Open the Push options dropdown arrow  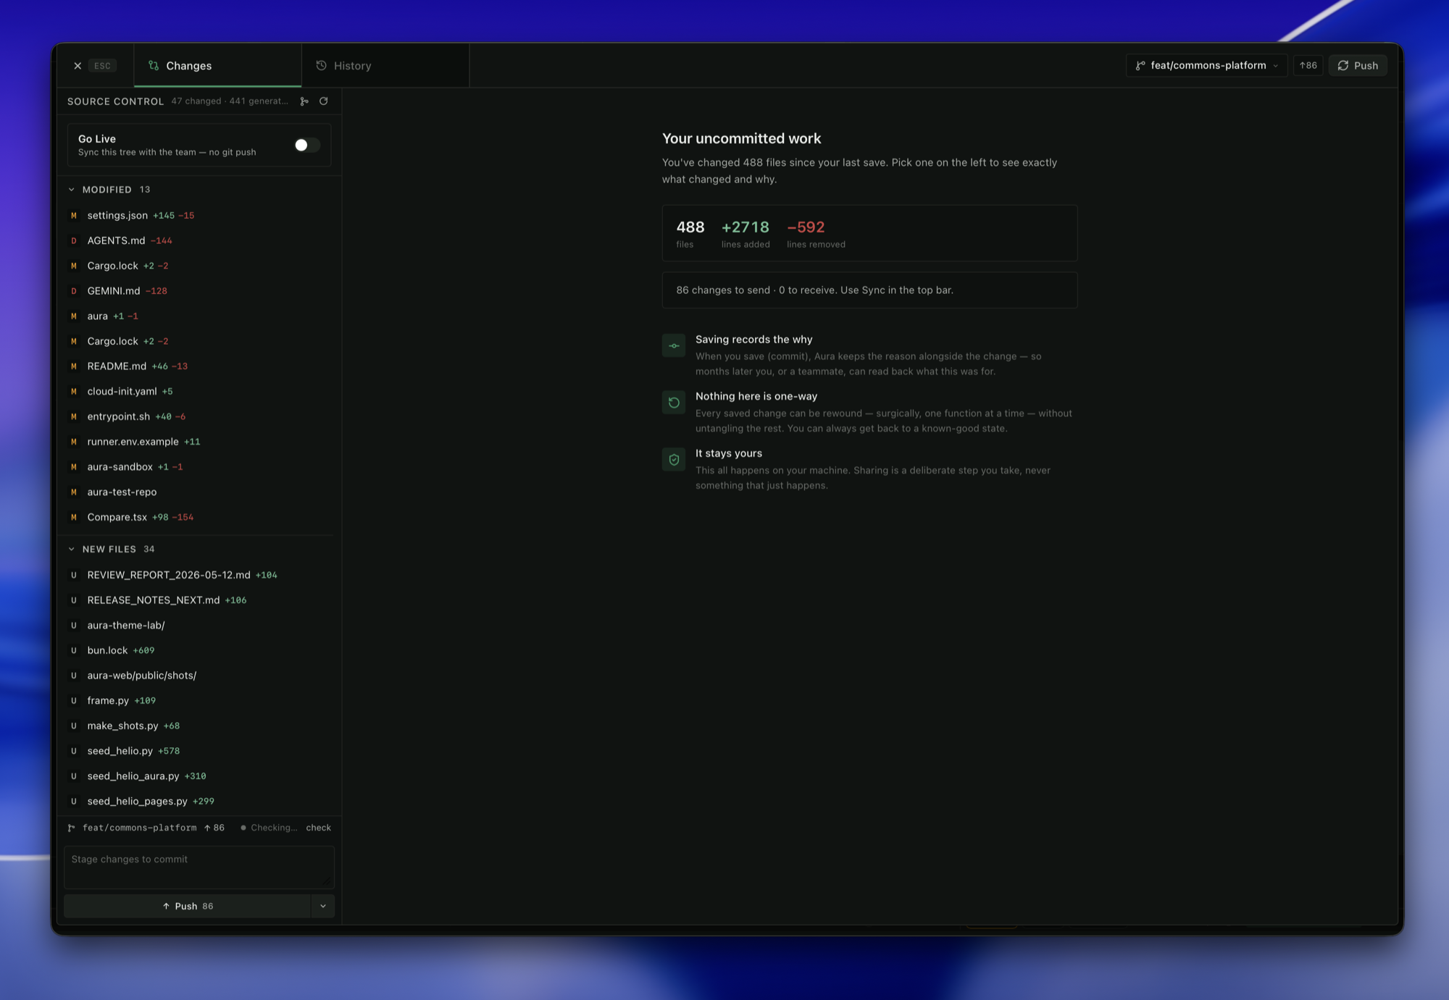click(x=323, y=907)
